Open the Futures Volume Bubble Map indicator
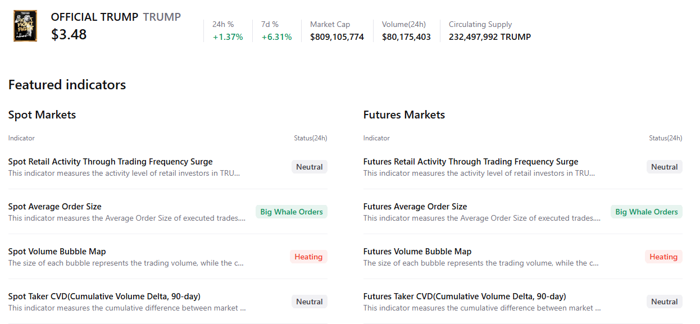 (x=417, y=252)
